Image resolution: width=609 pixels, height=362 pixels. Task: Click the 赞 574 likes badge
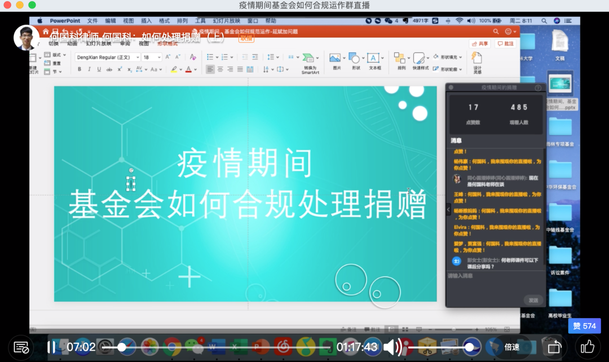click(x=584, y=326)
